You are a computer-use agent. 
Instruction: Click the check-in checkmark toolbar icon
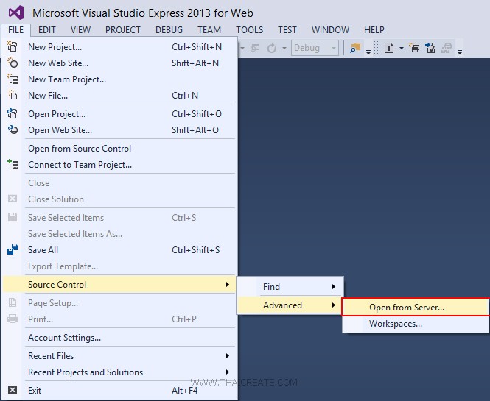[430, 48]
